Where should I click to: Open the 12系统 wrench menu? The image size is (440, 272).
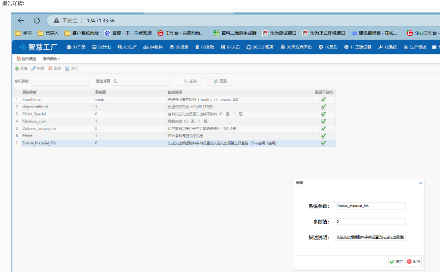[x=387, y=47]
